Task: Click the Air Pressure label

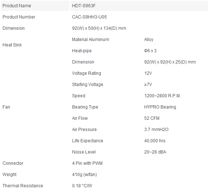Action: pyautogui.click(x=84, y=130)
